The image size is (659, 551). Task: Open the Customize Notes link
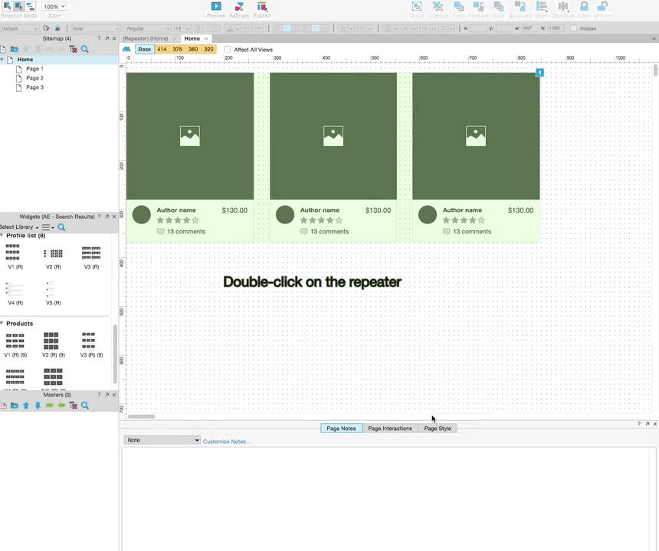(x=225, y=441)
